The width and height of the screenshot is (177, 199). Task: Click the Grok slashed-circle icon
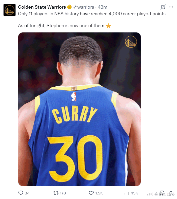[x=163, y=7]
